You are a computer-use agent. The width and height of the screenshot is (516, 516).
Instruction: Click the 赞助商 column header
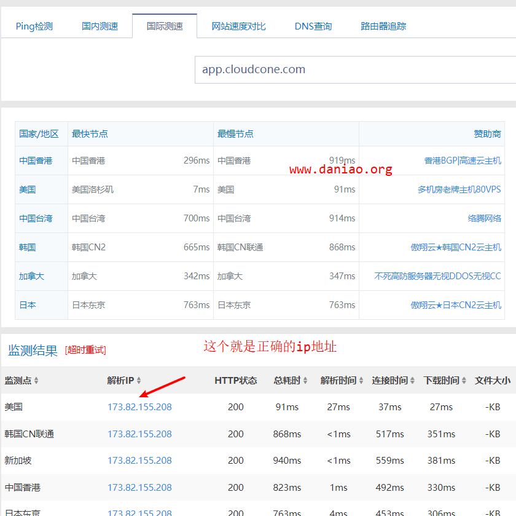487,134
